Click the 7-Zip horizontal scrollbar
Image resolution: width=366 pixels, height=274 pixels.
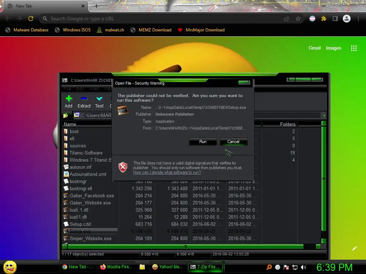pos(186,246)
